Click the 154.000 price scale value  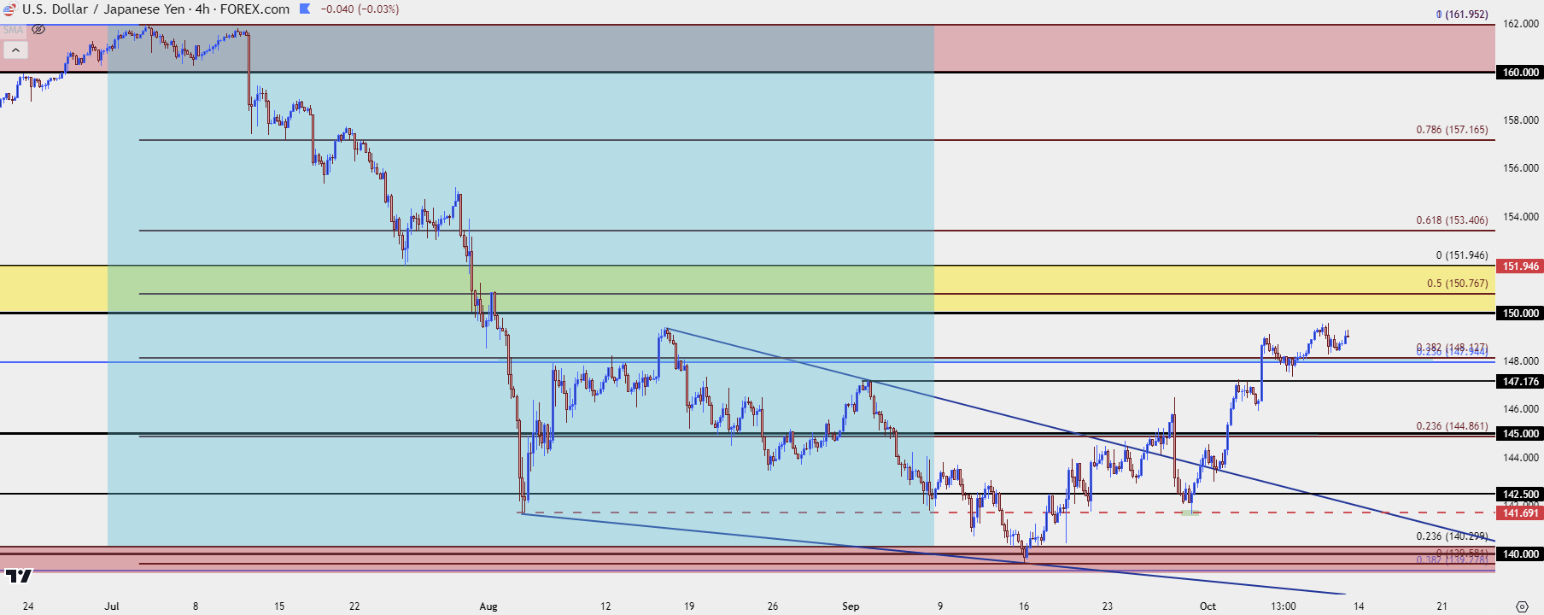click(x=1521, y=217)
